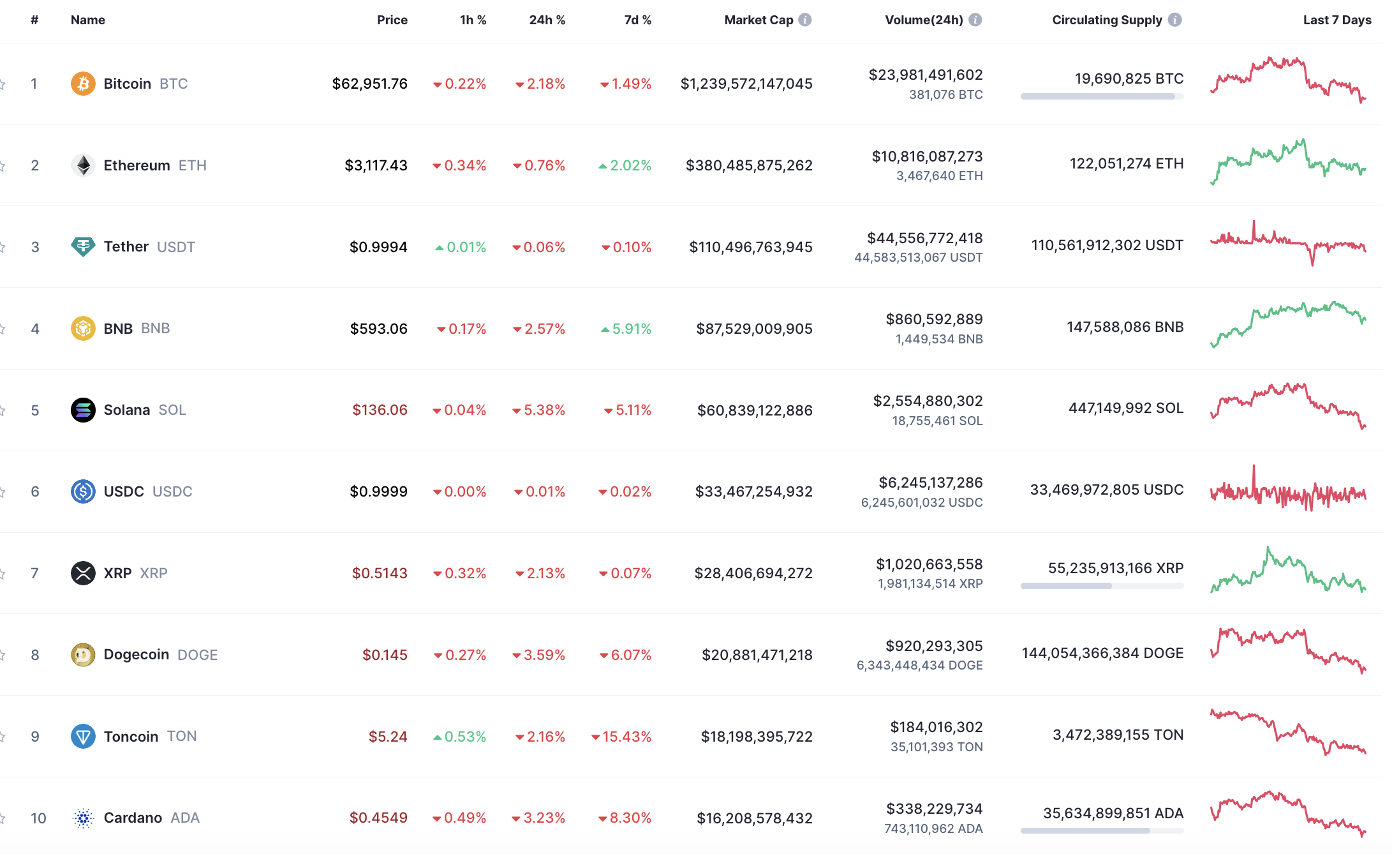The width and height of the screenshot is (1392, 854).
Task: Click the Bitcoin coin logo icon
Action: (83, 84)
